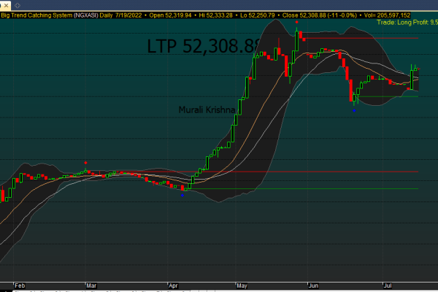Click the red sell dot above May peak
Screen dimensions: 438x292
297,22
